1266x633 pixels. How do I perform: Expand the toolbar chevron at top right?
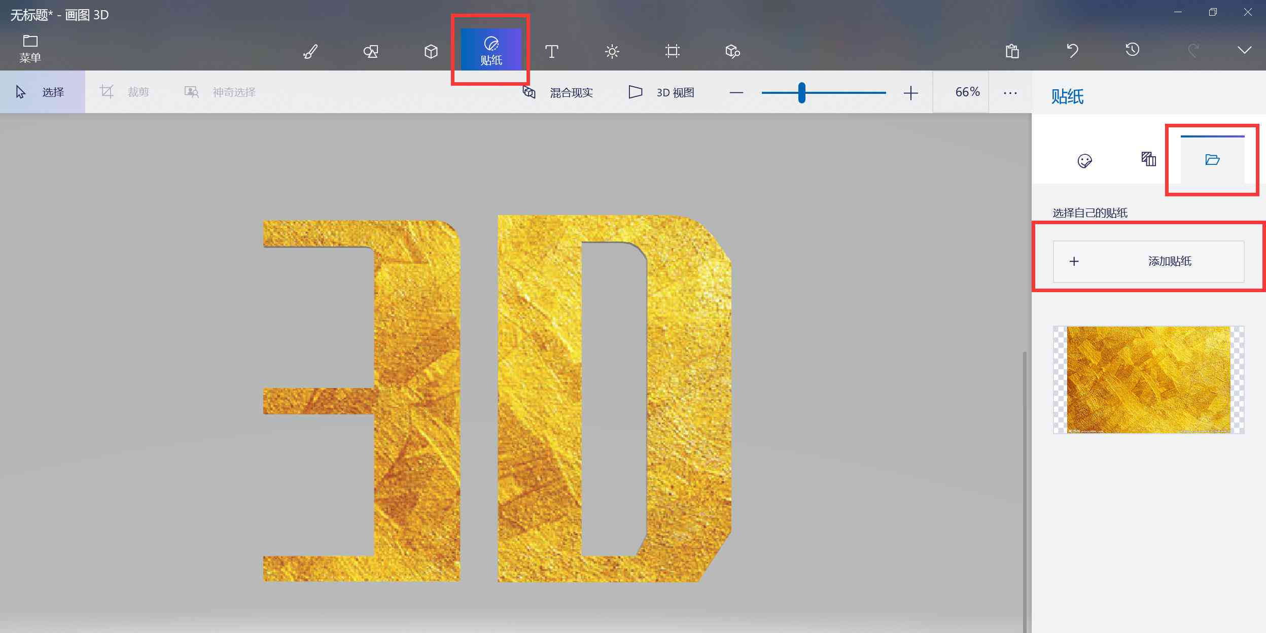(1245, 50)
